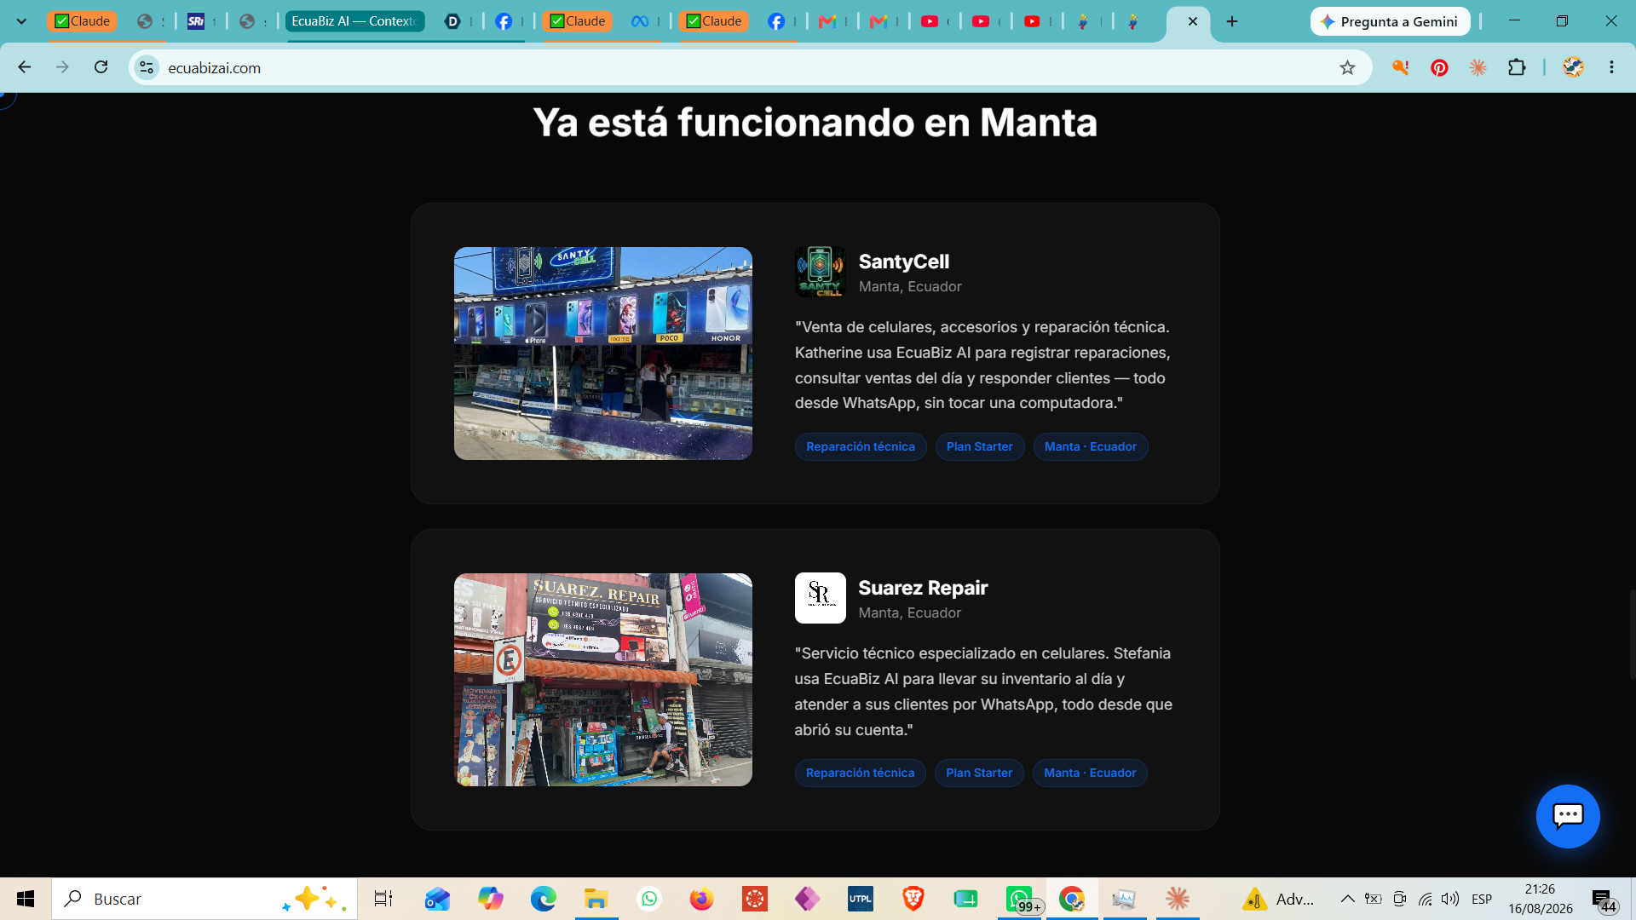Open Chrome's three-dot menu
Screen dimensions: 1636x920
1611,67
